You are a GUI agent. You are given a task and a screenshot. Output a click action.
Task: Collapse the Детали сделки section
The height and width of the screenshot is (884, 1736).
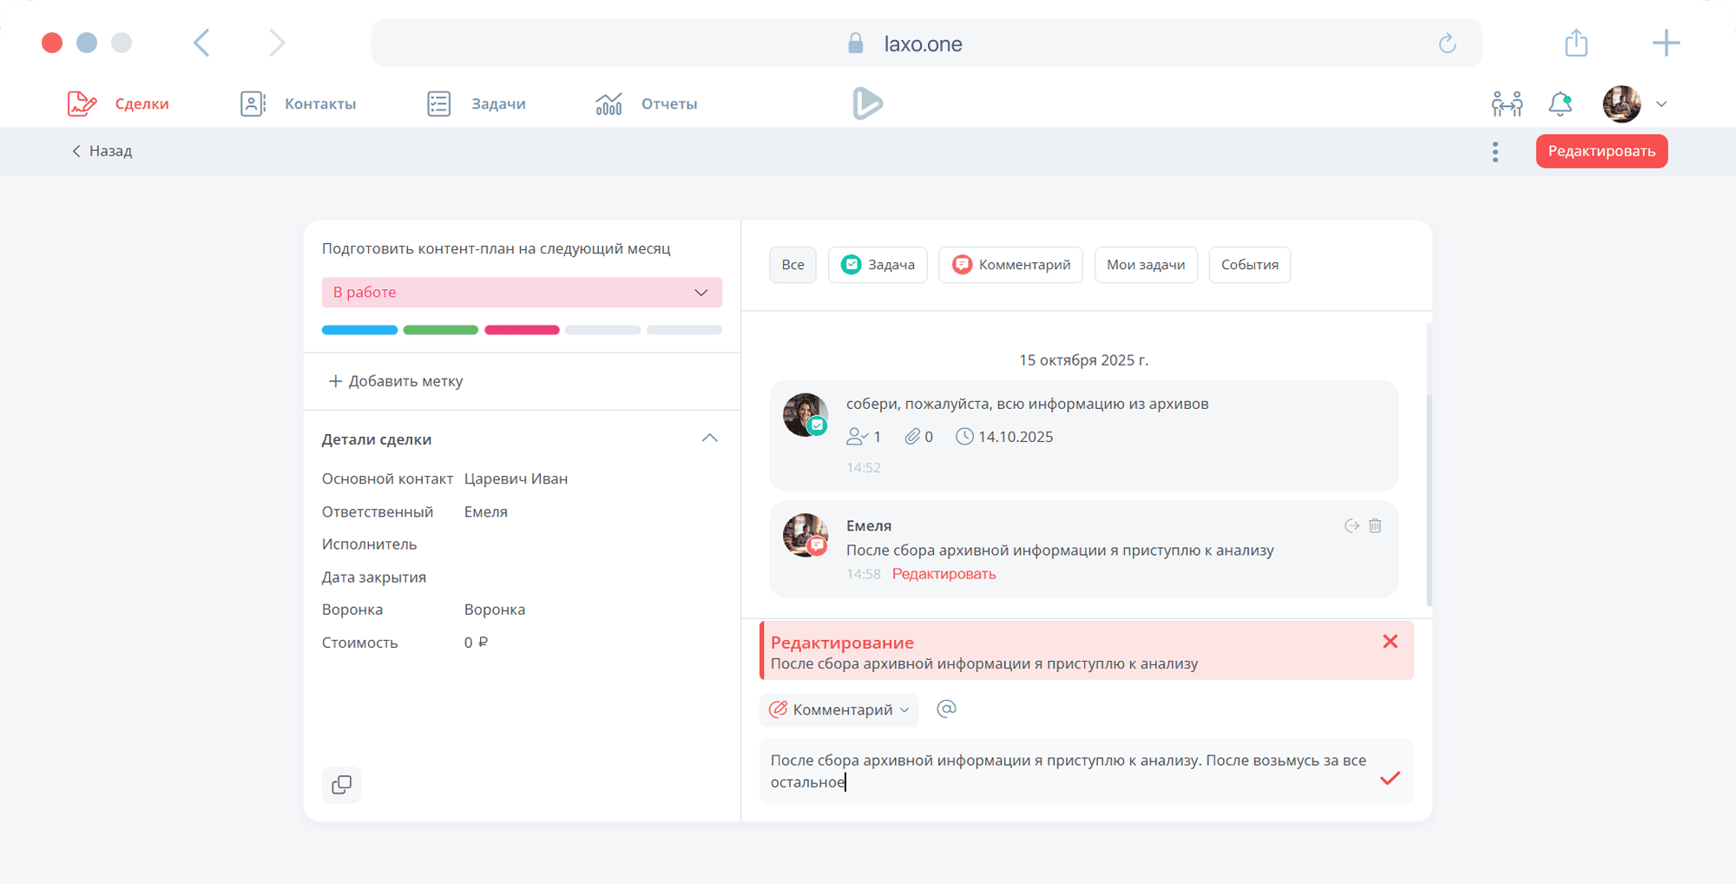[709, 439]
